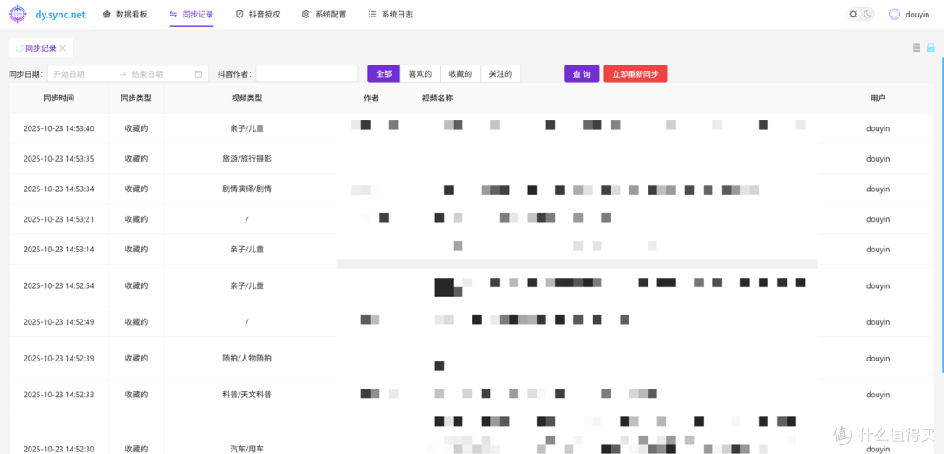This screenshot has height=454, width=944.
Task: Click 收藏的 in the 14:53:35 row
Action: tap(136, 159)
